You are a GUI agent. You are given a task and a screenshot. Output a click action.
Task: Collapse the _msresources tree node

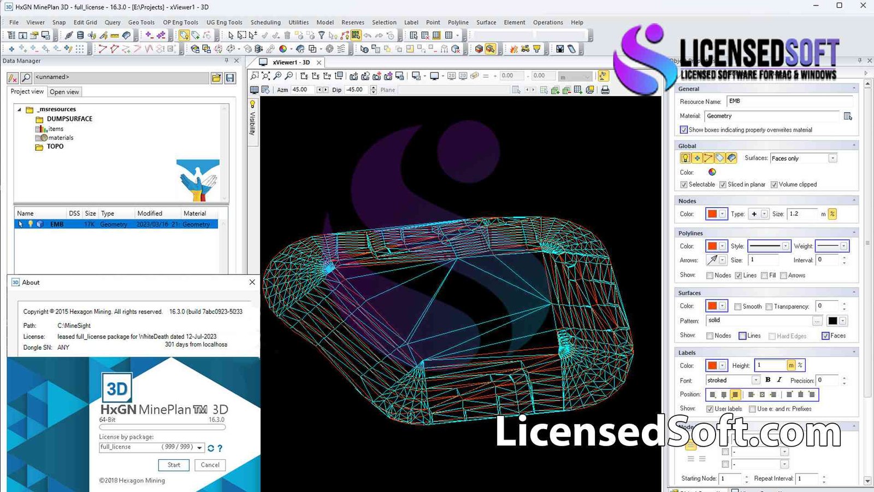20,110
